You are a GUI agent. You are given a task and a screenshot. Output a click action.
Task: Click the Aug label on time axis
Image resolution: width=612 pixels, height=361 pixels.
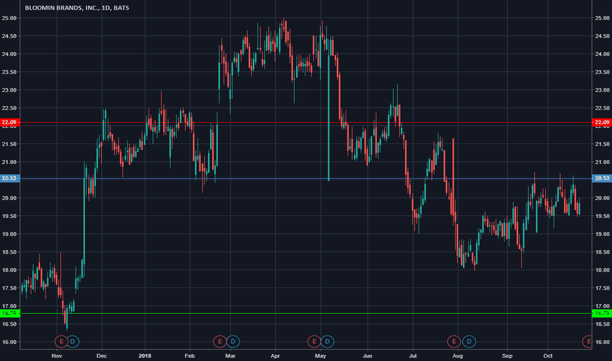[458, 356]
